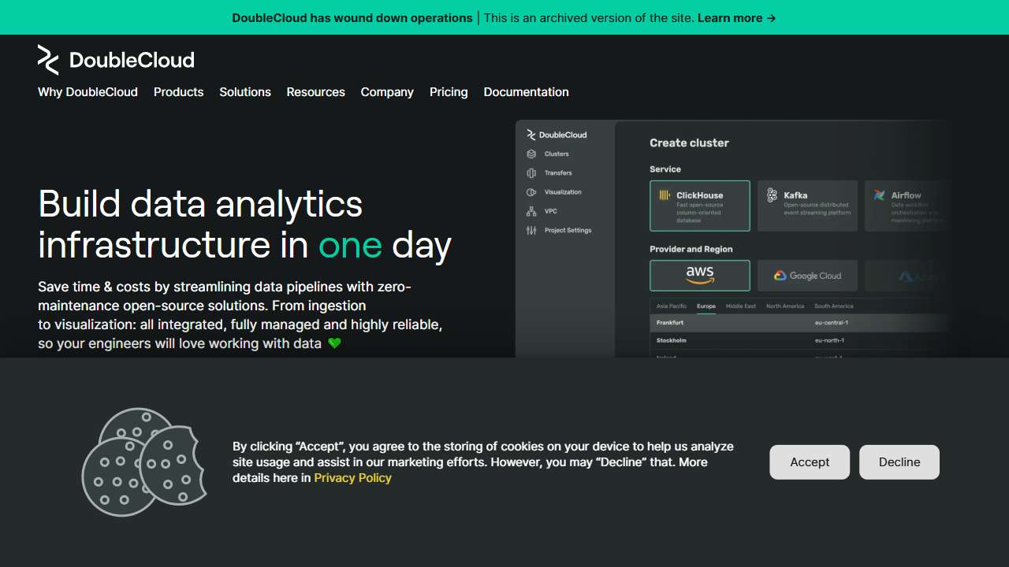Image resolution: width=1009 pixels, height=567 pixels.
Task: Click the cookies illustration in the banner
Action: pos(144,462)
